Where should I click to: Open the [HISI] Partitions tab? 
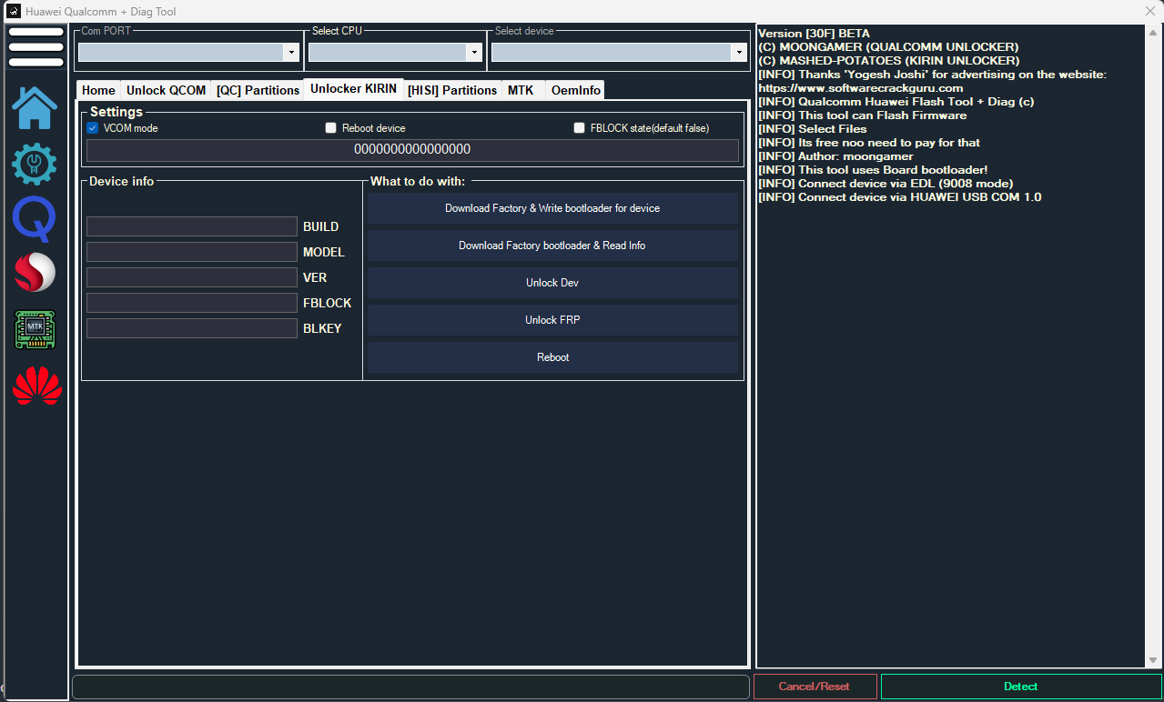click(452, 90)
